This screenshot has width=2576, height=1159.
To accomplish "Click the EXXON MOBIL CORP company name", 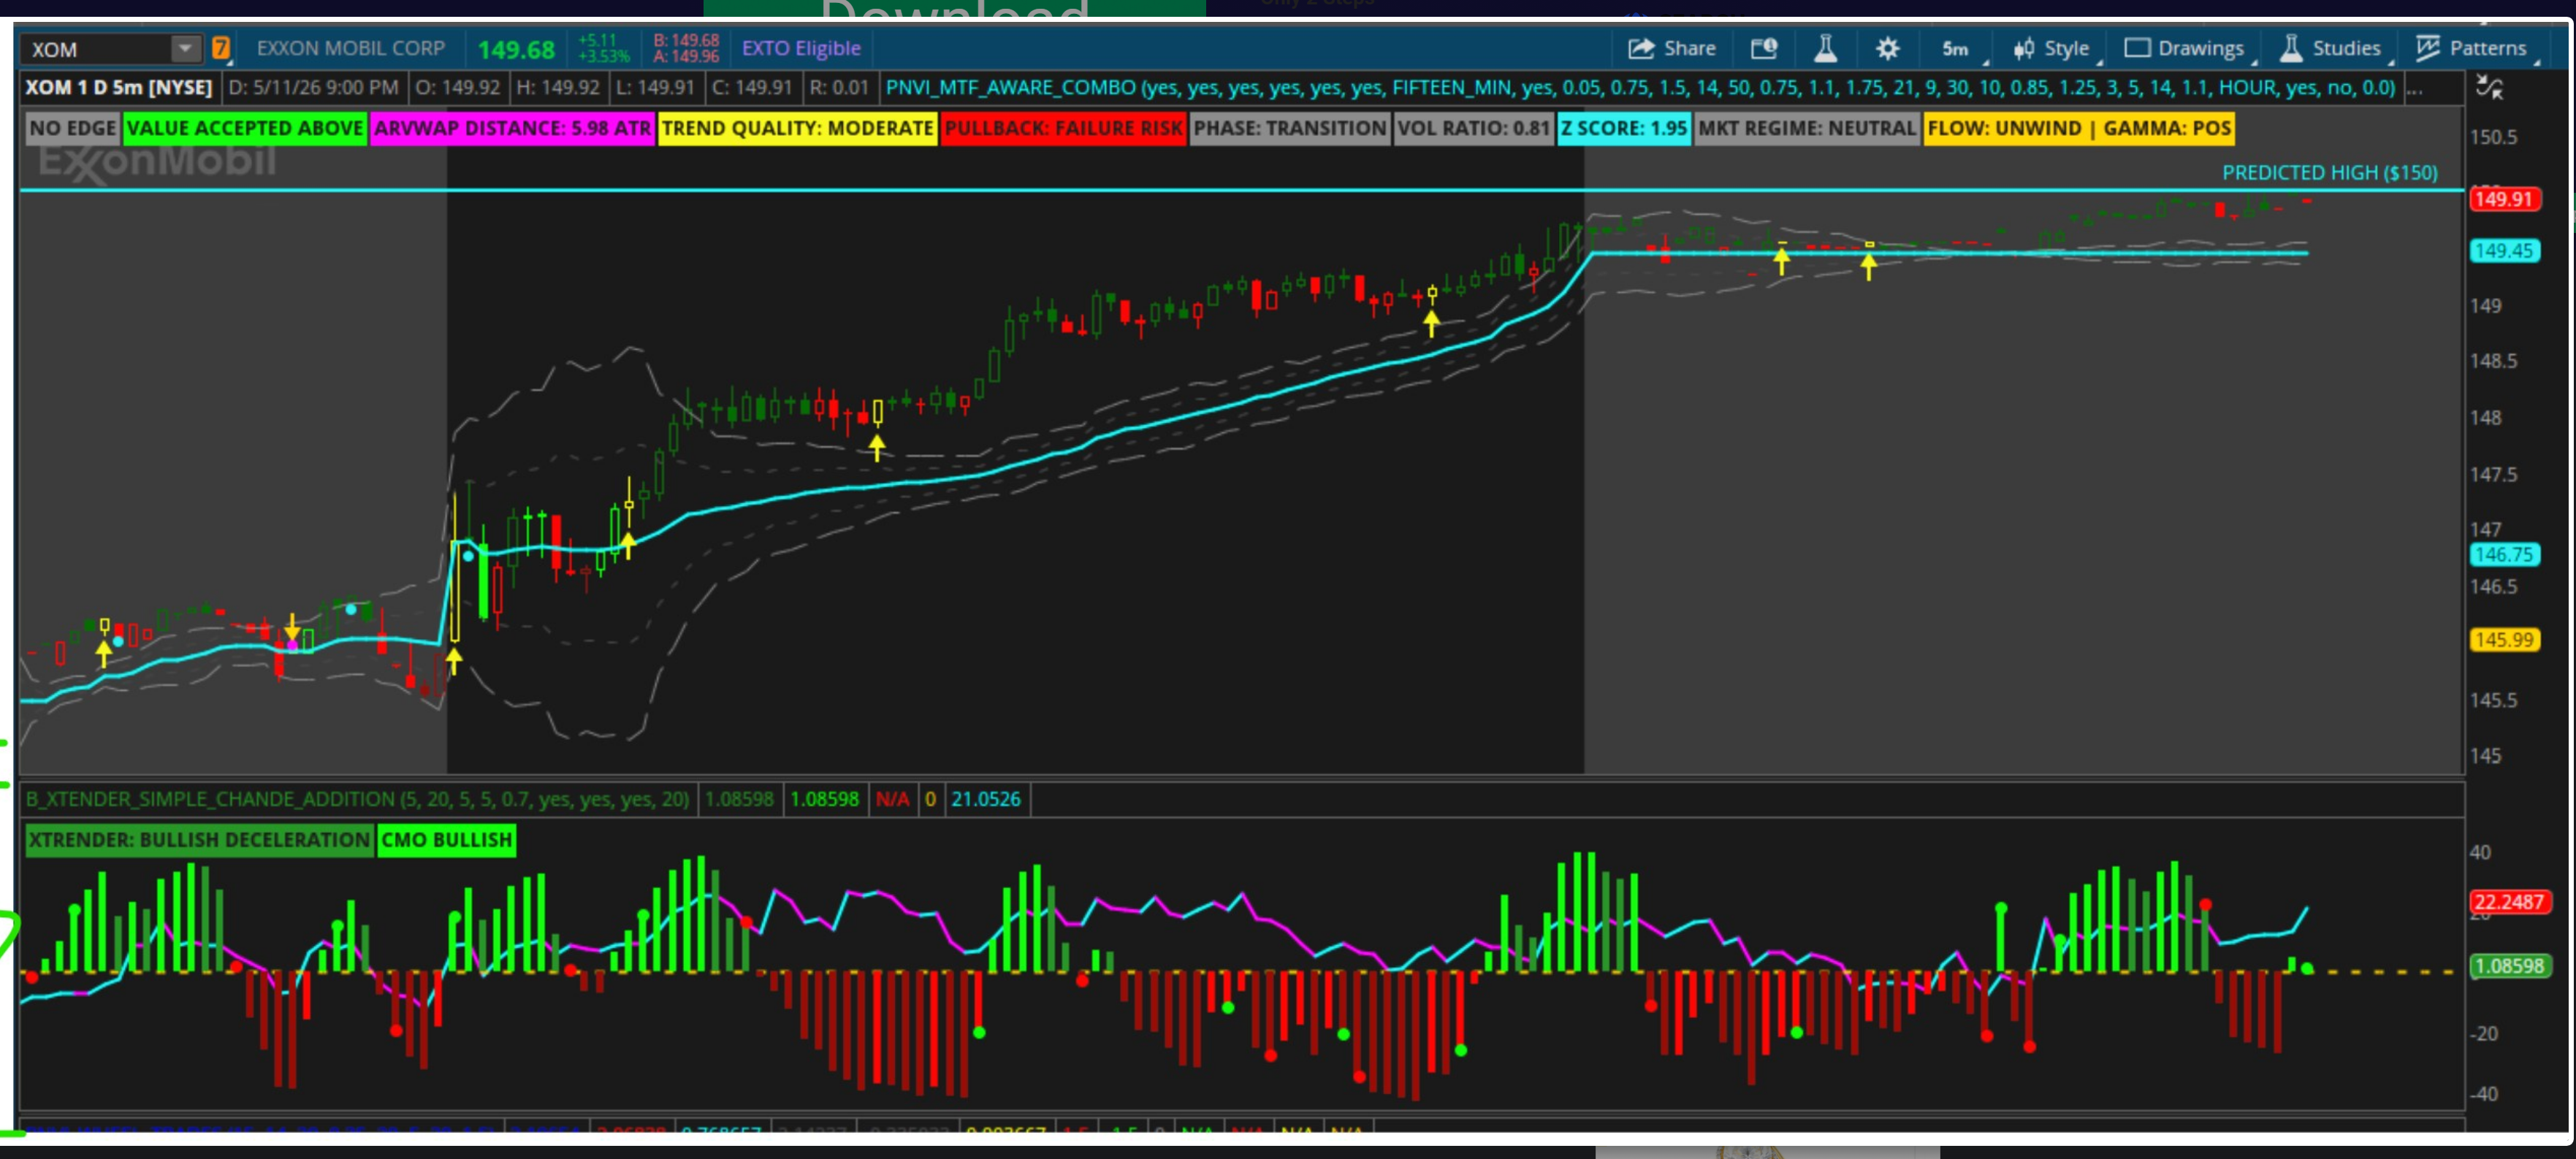I will click(x=351, y=48).
